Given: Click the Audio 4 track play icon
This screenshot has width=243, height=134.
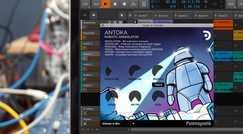Looking at the screenshot, I should (x=85, y=58).
